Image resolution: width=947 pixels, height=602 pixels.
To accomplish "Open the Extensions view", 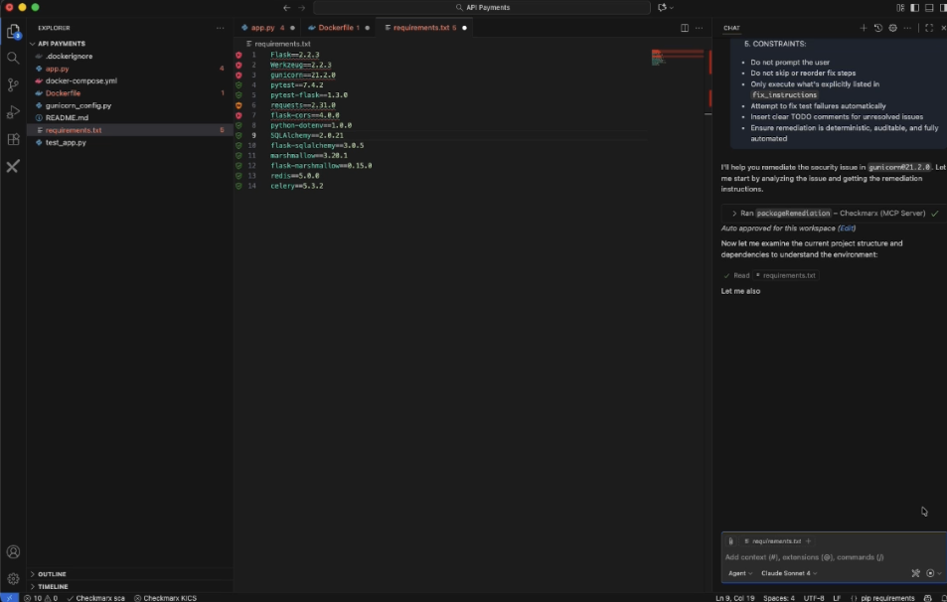I will tap(13, 139).
